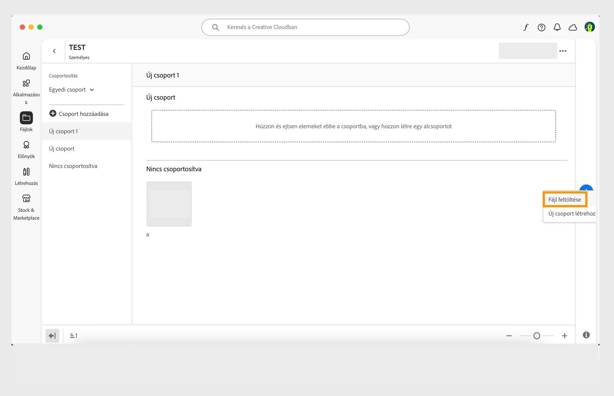Click the Új csoport section heading
The height and width of the screenshot is (396, 614).
point(161,97)
